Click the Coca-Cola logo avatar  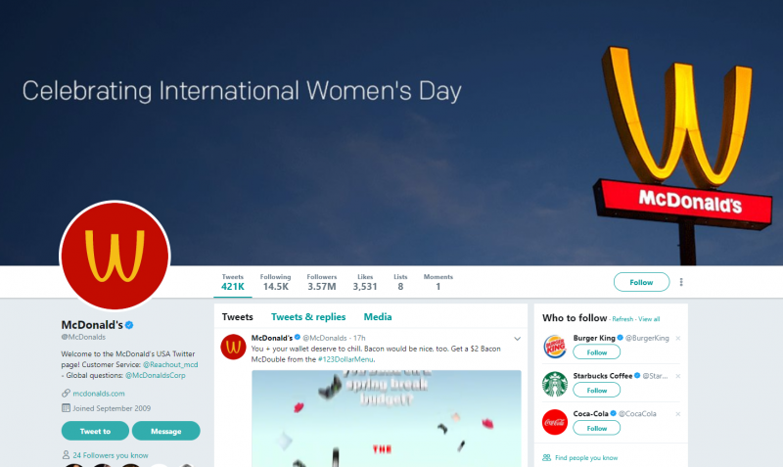(555, 422)
